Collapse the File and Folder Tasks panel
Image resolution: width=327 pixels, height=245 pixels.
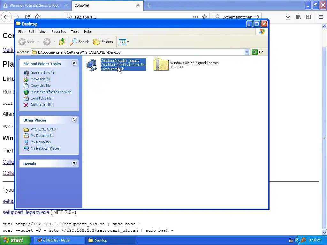tap(74, 63)
